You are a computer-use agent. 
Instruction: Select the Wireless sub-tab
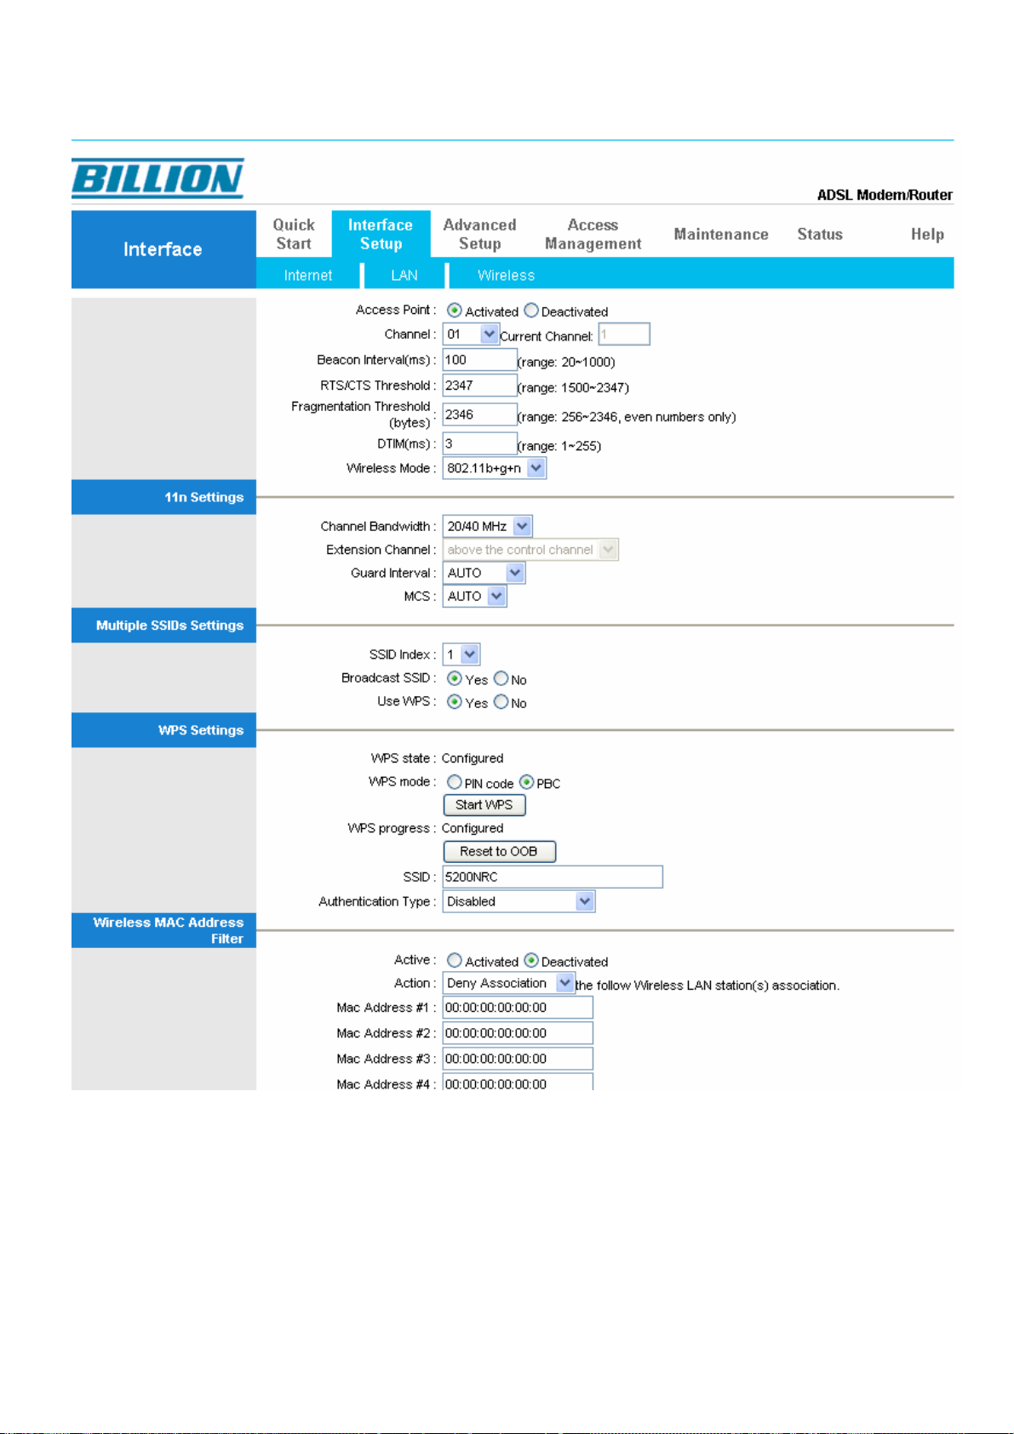point(506,275)
